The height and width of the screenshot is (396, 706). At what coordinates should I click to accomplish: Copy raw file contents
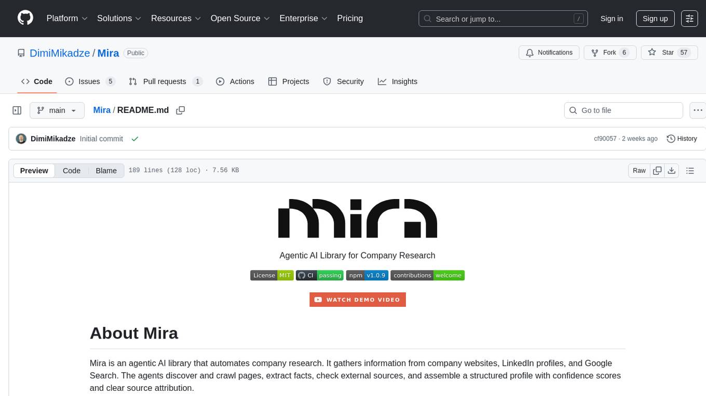657,171
